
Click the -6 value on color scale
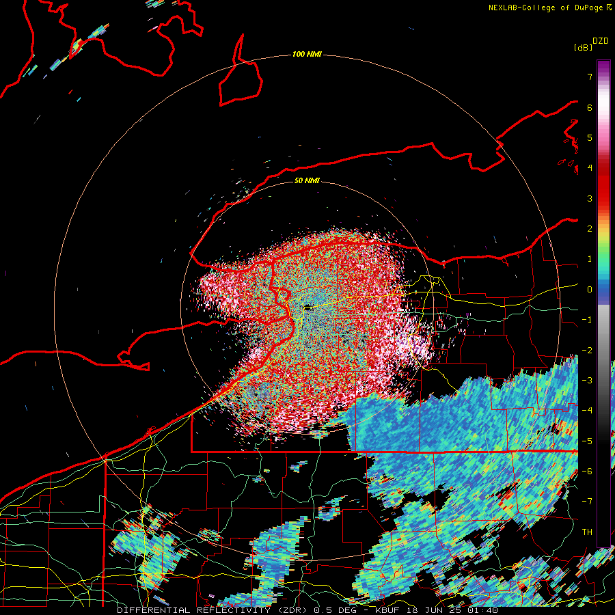click(x=587, y=471)
